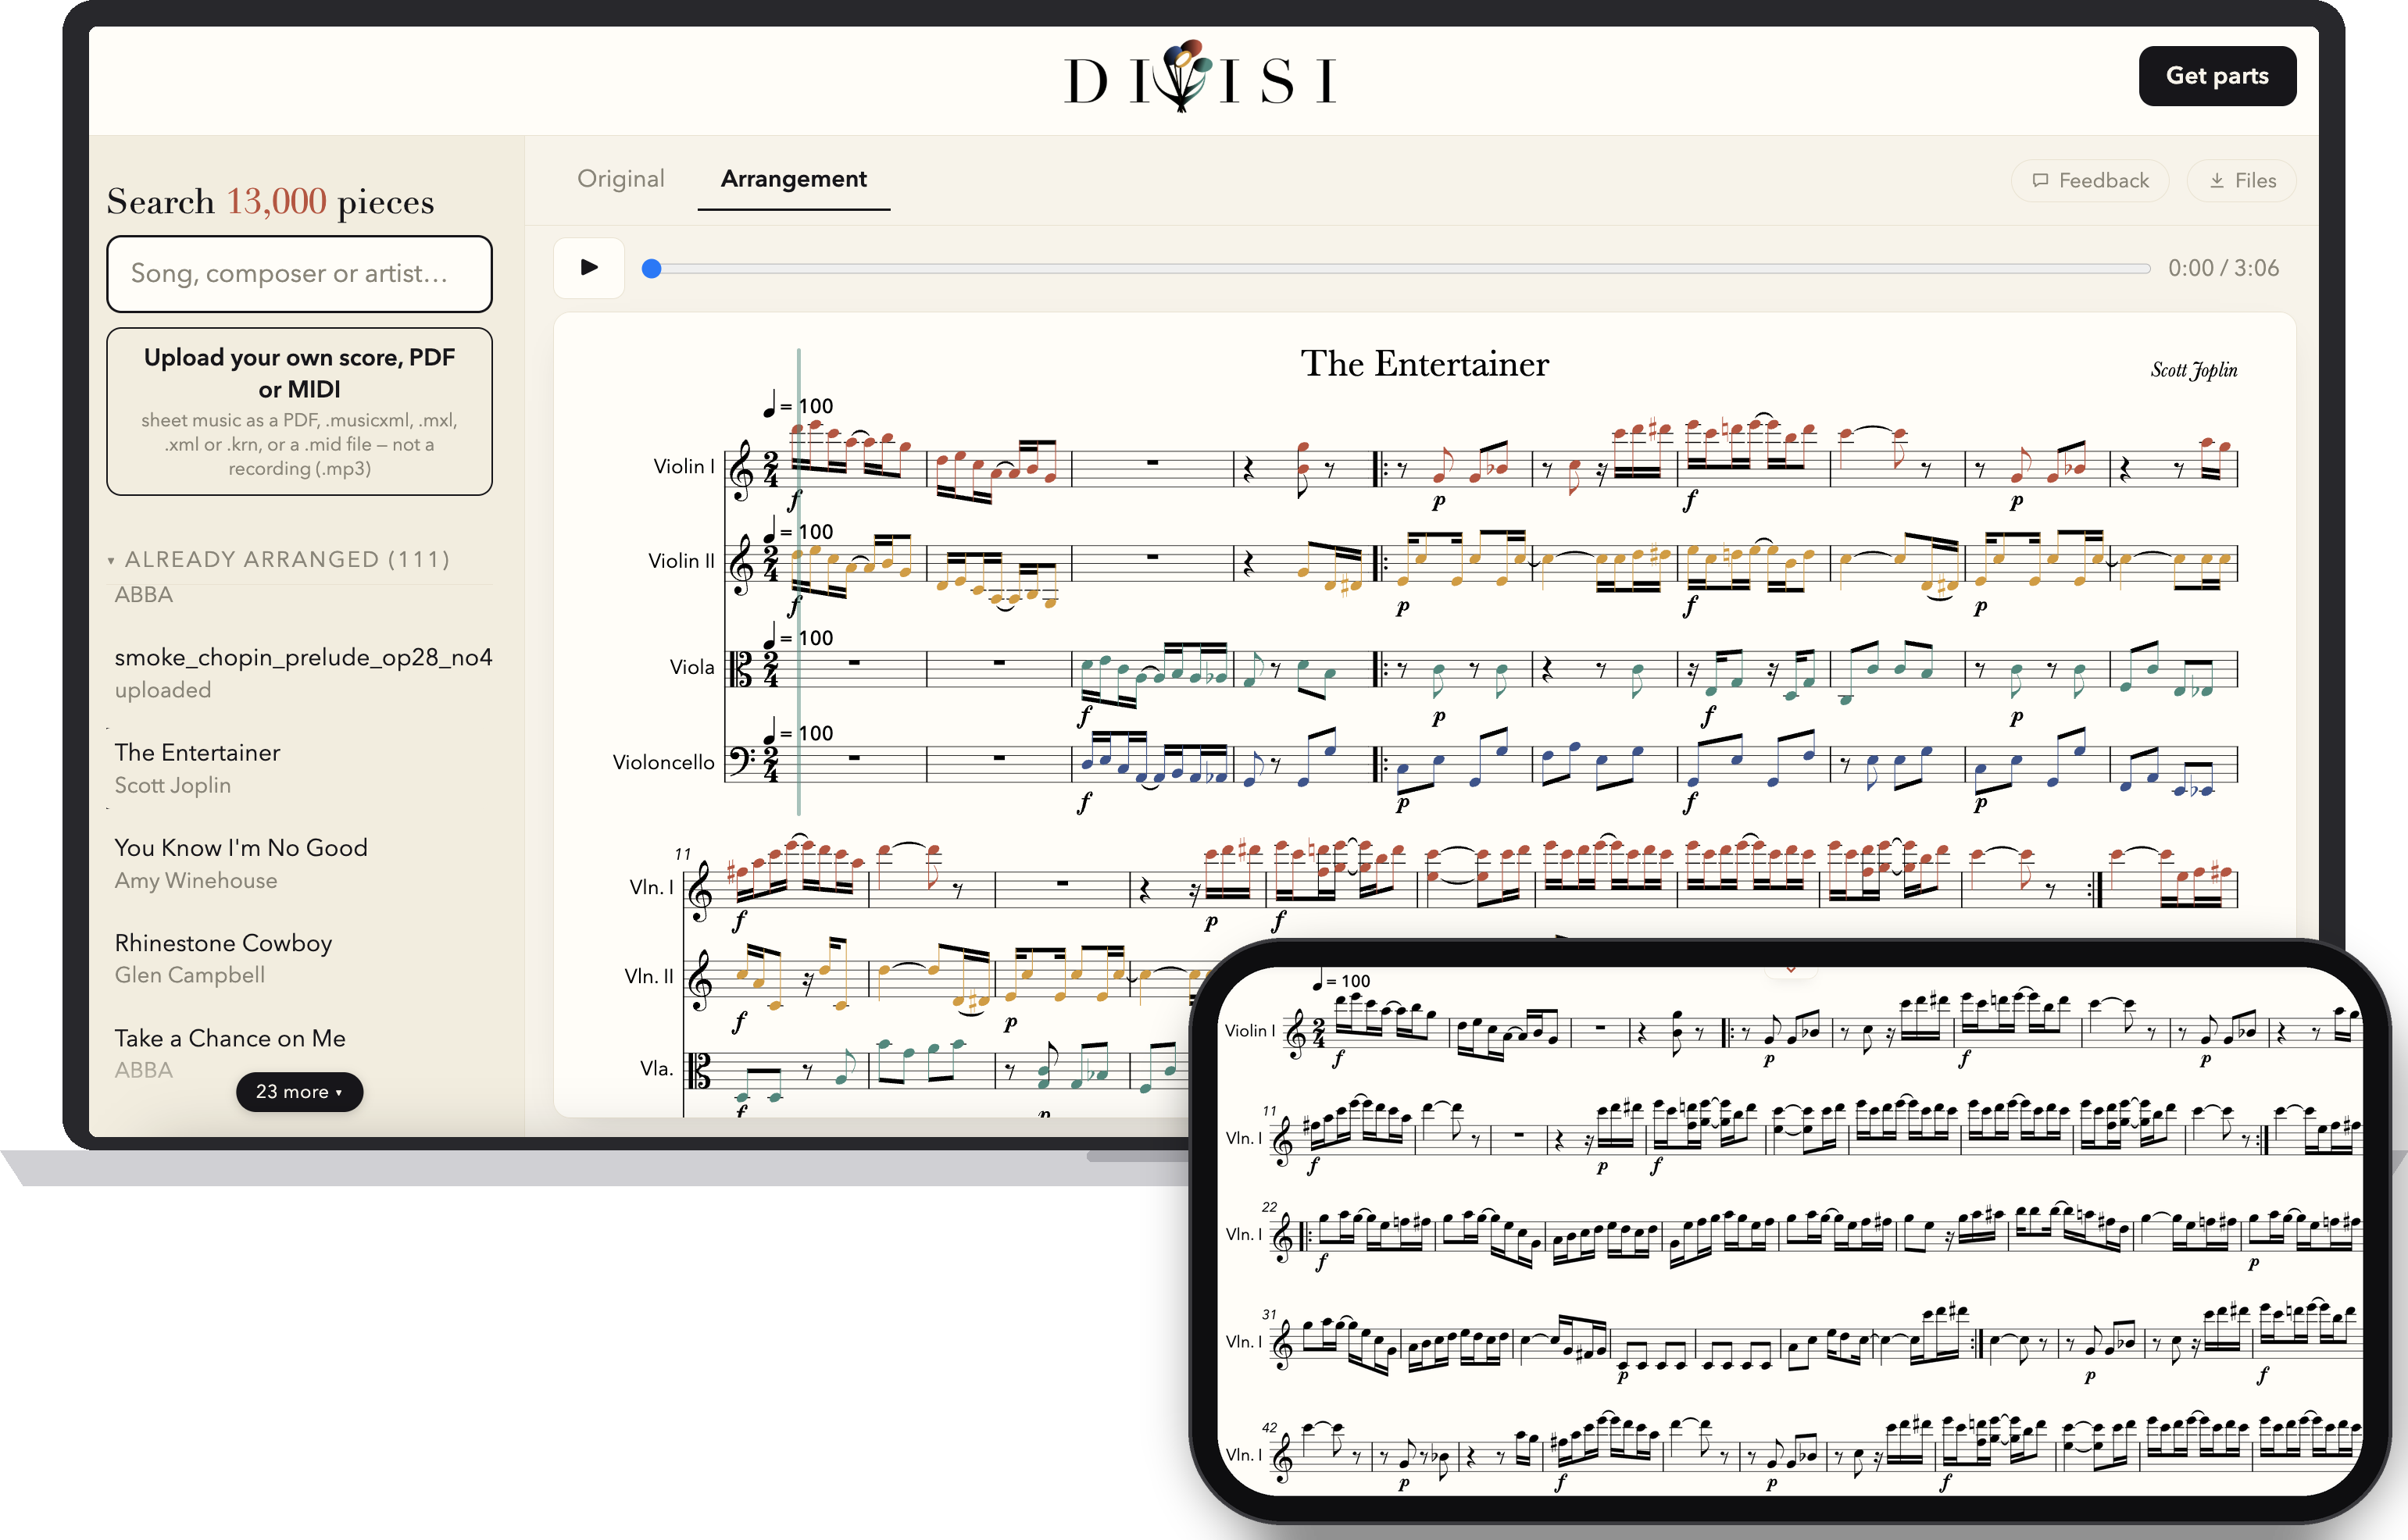
Task: Click the Files download icon
Action: coord(2216,181)
